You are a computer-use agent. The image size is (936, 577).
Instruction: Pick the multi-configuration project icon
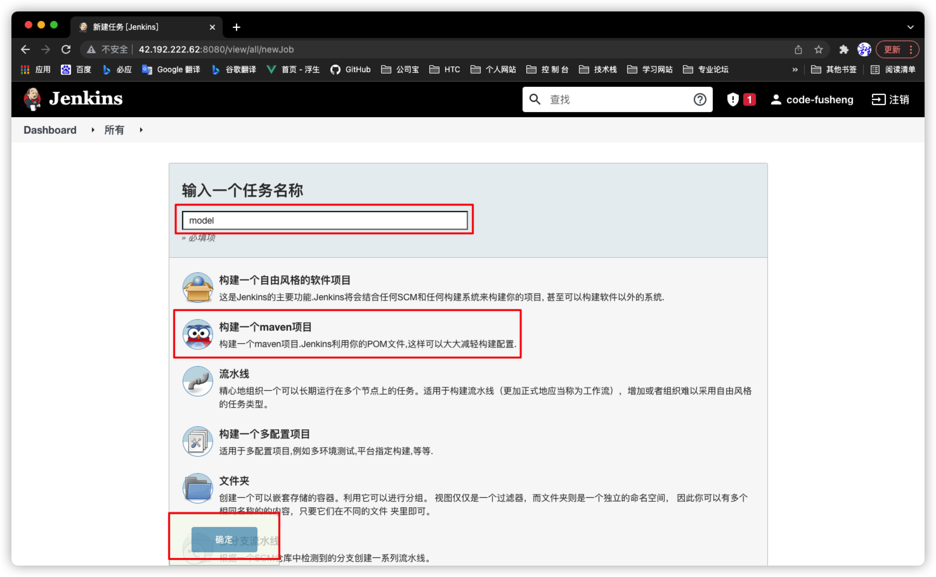(198, 441)
